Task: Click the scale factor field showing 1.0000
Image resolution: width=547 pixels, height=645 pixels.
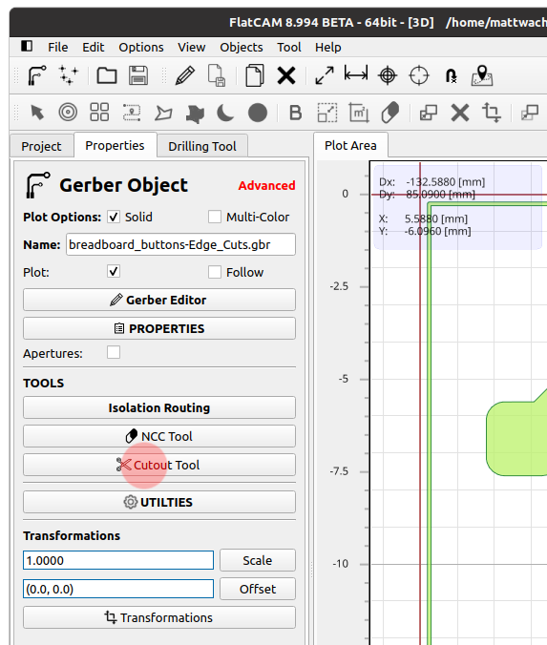Action: point(118,560)
